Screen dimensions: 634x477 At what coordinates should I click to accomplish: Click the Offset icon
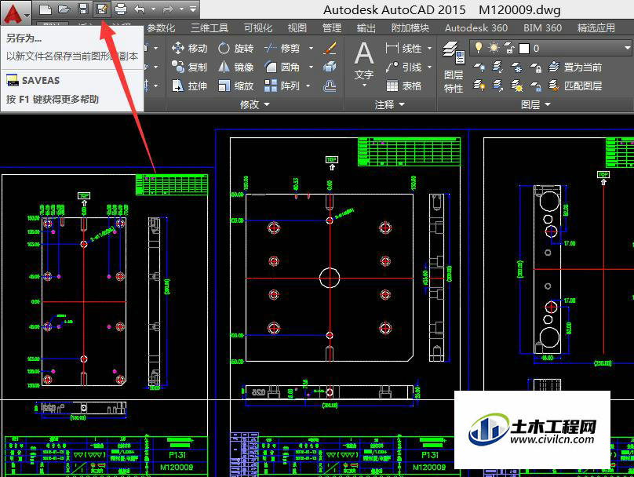click(x=330, y=86)
